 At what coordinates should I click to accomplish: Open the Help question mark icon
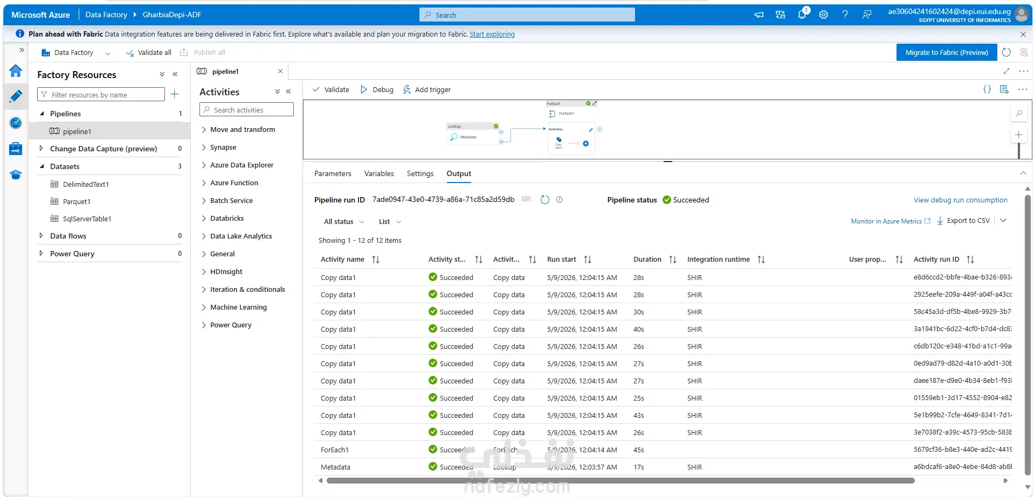coord(845,15)
